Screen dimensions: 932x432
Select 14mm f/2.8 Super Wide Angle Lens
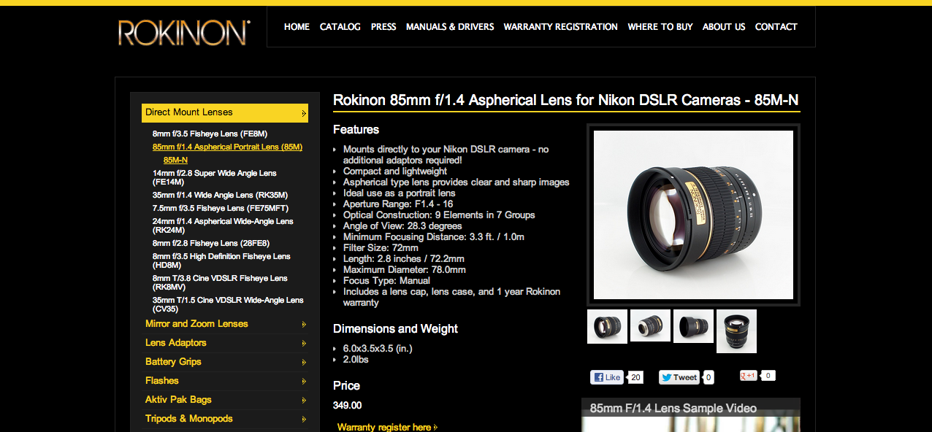(215, 177)
